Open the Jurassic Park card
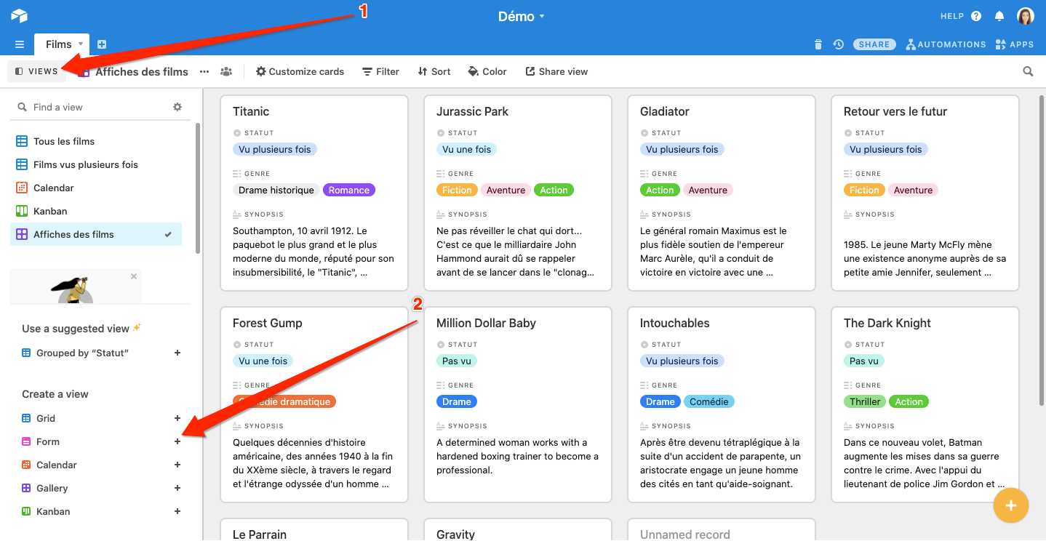1046x541 pixels. [517, 193]
